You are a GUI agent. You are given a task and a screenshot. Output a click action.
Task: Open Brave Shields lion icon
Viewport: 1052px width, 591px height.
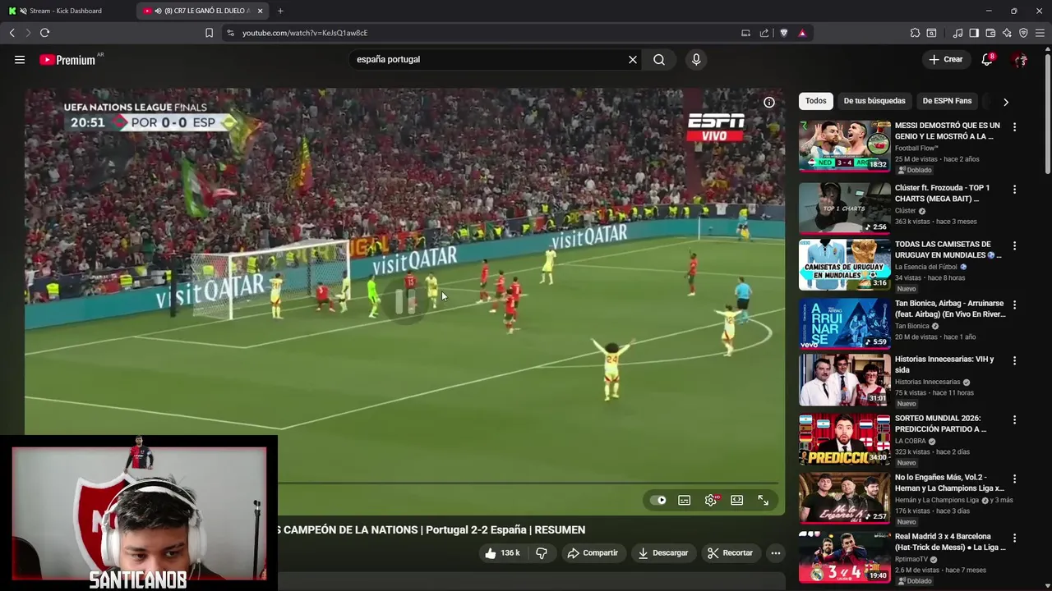[x=783, y=33]
